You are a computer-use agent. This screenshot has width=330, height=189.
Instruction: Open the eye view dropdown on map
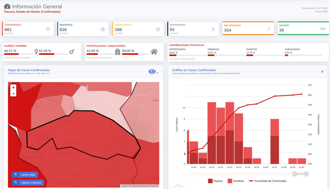(x=153, y=72)
